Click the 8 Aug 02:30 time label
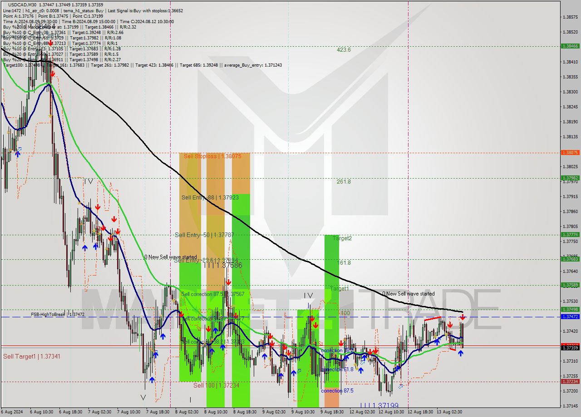 (187, 412)
